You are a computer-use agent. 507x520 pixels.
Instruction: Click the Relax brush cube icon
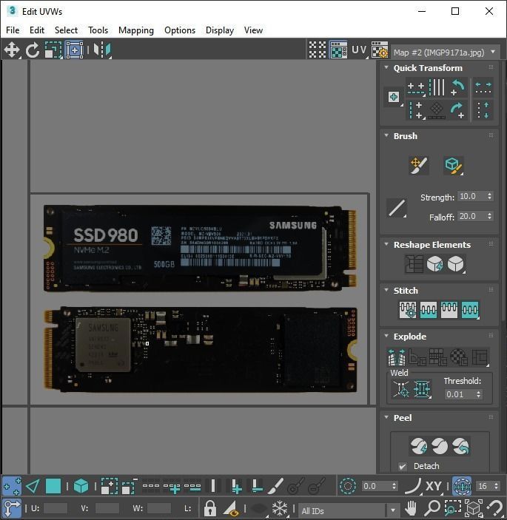(453, 165)
